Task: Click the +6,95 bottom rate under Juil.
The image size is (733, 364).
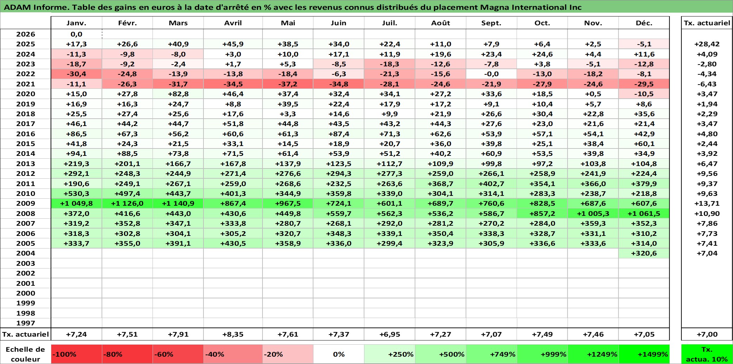Action: click(x=390, y=334)
